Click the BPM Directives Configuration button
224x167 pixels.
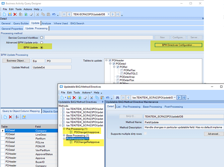[x=179, y=45]
